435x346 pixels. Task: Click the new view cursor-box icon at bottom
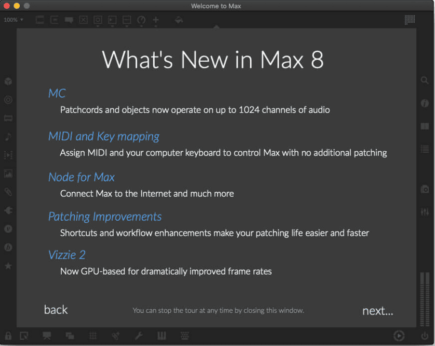point(24,336)
